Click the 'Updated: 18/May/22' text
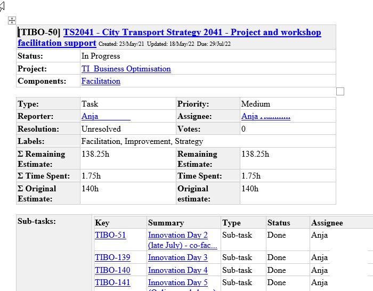Image resolution: width=373 pixels, height=291 pixels. pos(171,44)
